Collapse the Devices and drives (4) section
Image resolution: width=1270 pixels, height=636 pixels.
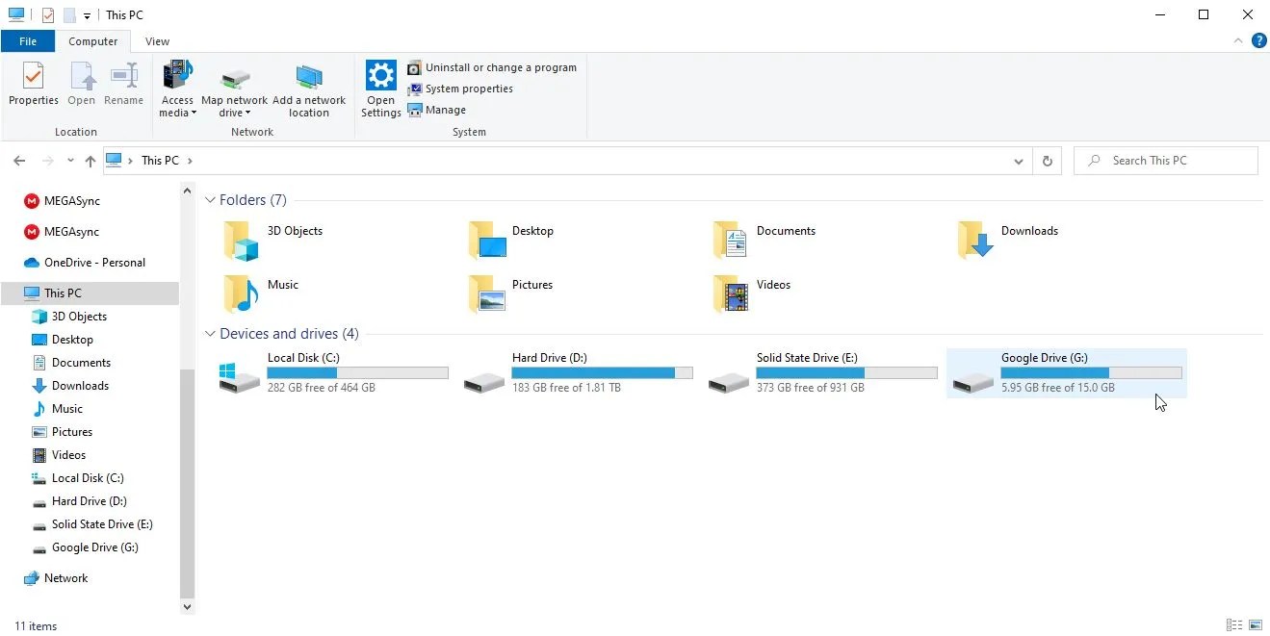tap(210, 334)
